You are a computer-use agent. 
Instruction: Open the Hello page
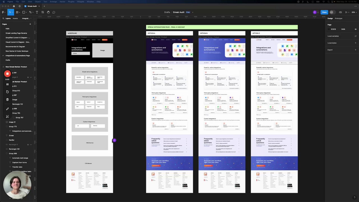pyautogui.click(x=8, y=29)
